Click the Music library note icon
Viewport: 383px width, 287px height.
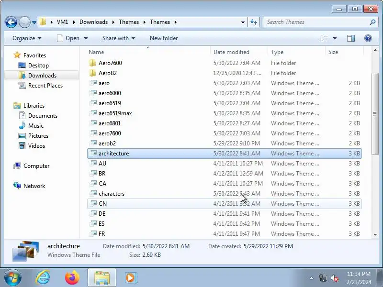[x=22, y=125]
